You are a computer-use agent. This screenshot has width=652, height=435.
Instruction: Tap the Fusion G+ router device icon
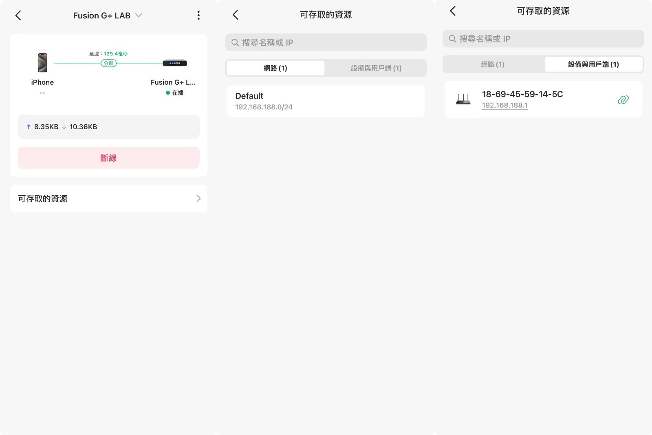(x=175, y=63)
